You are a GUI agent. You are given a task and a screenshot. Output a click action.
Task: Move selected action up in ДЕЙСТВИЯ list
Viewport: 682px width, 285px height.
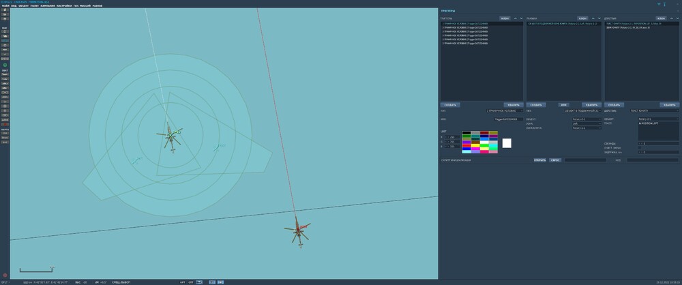[x=671, y=18]
